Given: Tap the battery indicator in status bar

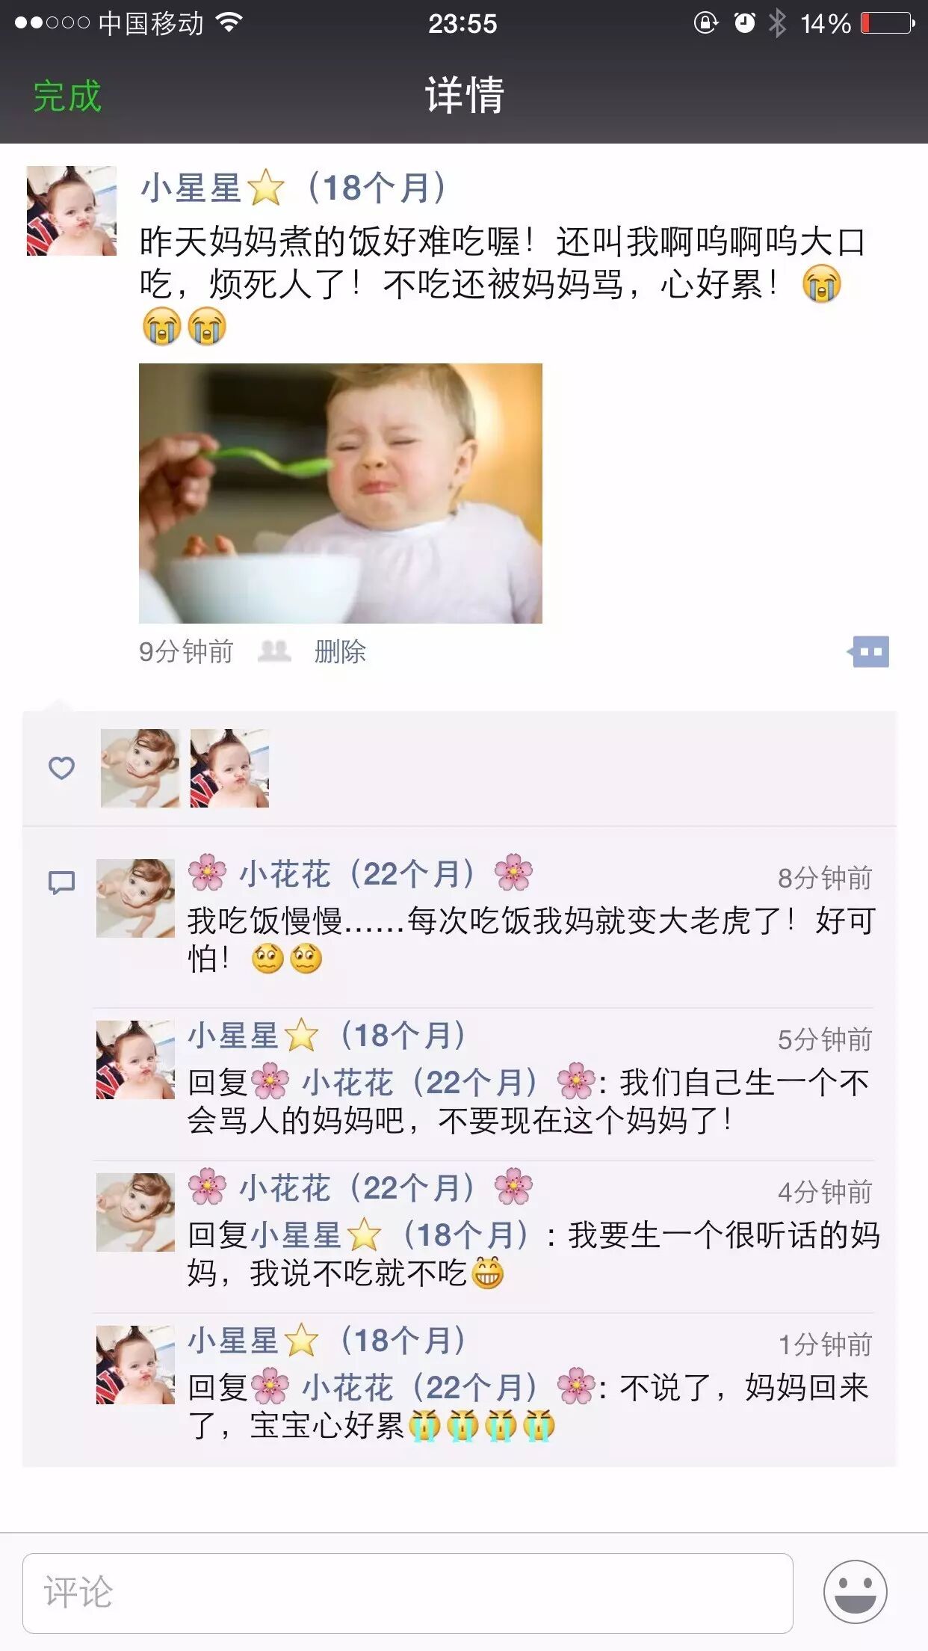Looking at the screenshot, I should (888, 23).
